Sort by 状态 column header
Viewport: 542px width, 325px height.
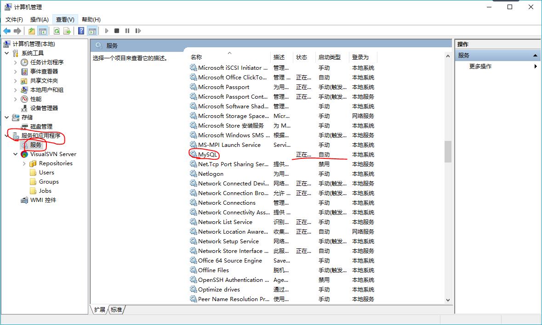click(304, 57)
